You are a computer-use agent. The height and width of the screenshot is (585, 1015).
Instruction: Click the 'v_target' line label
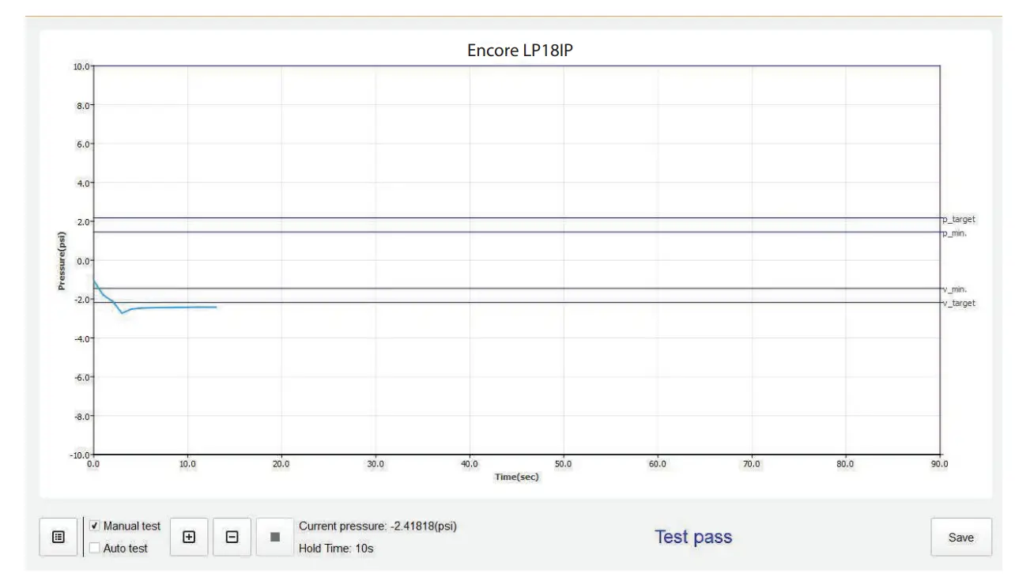[959, 304]
